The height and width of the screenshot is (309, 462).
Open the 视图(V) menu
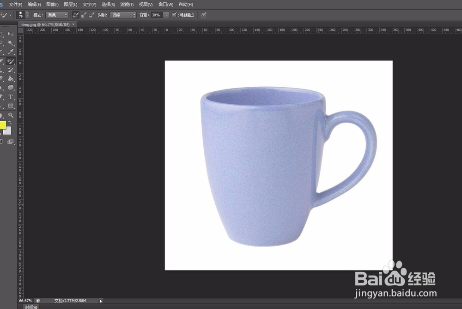pos(146,5)
